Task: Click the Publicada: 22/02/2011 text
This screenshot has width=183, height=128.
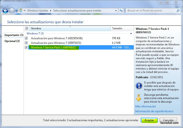Action: [x=149, y=77]
